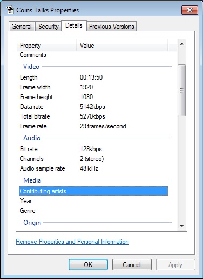203x279 pixels.
Task: Click the Property column header
Action: click(x=47, y=46)
